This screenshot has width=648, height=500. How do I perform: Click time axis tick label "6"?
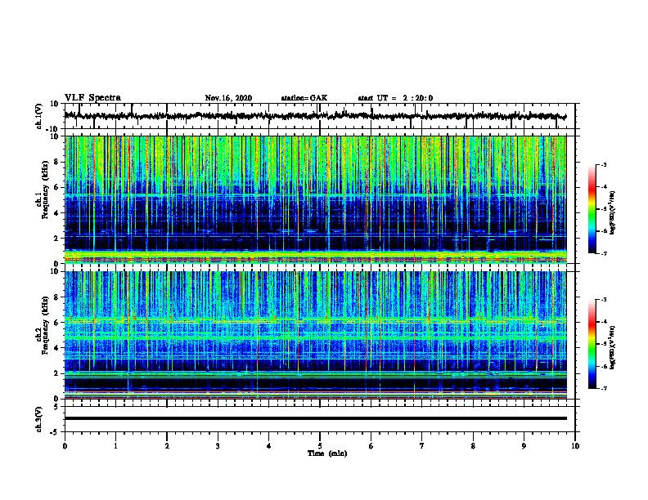point(371,446)
